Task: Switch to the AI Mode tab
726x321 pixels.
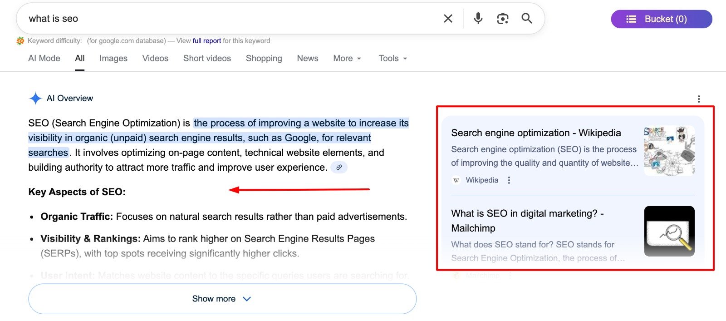Action: tap(44, 59)
